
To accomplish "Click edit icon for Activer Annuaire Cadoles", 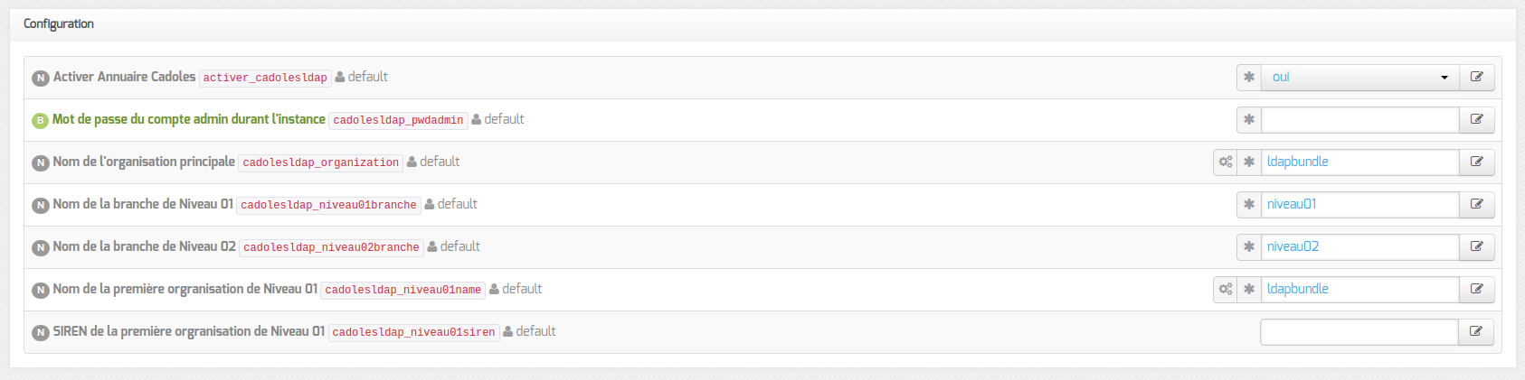I will (x=1476, y=78).
